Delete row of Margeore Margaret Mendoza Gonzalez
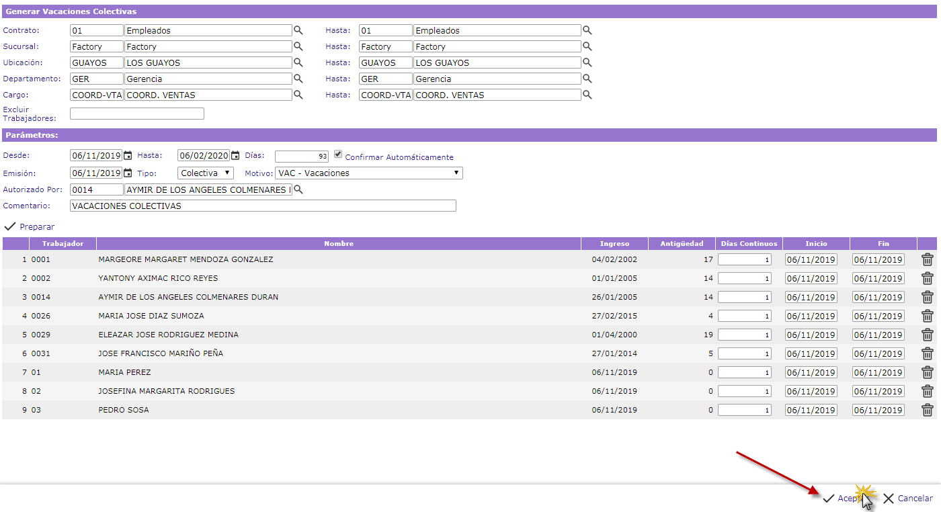Image resolution: width=941 pixels, height=512 pixels. pos(927,259)
